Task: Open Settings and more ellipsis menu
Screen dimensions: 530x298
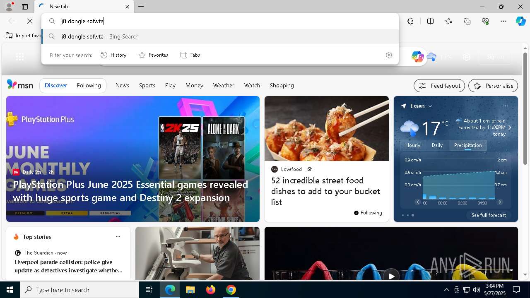Action: pos(503,21)
